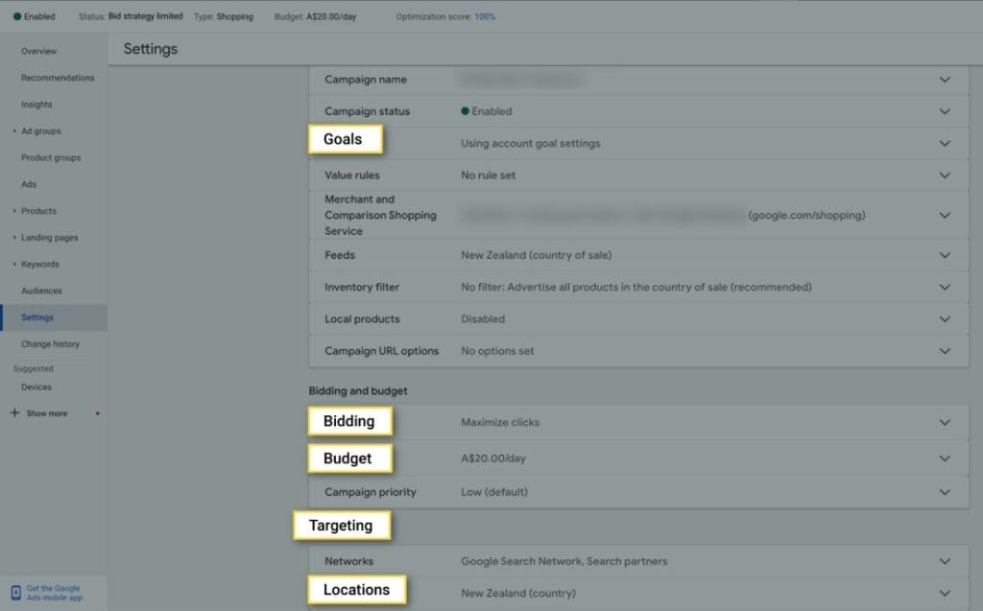Click the mobile phone icon at sidebar bottom
This screenshot has width=983, height=611.
(15, 593)
